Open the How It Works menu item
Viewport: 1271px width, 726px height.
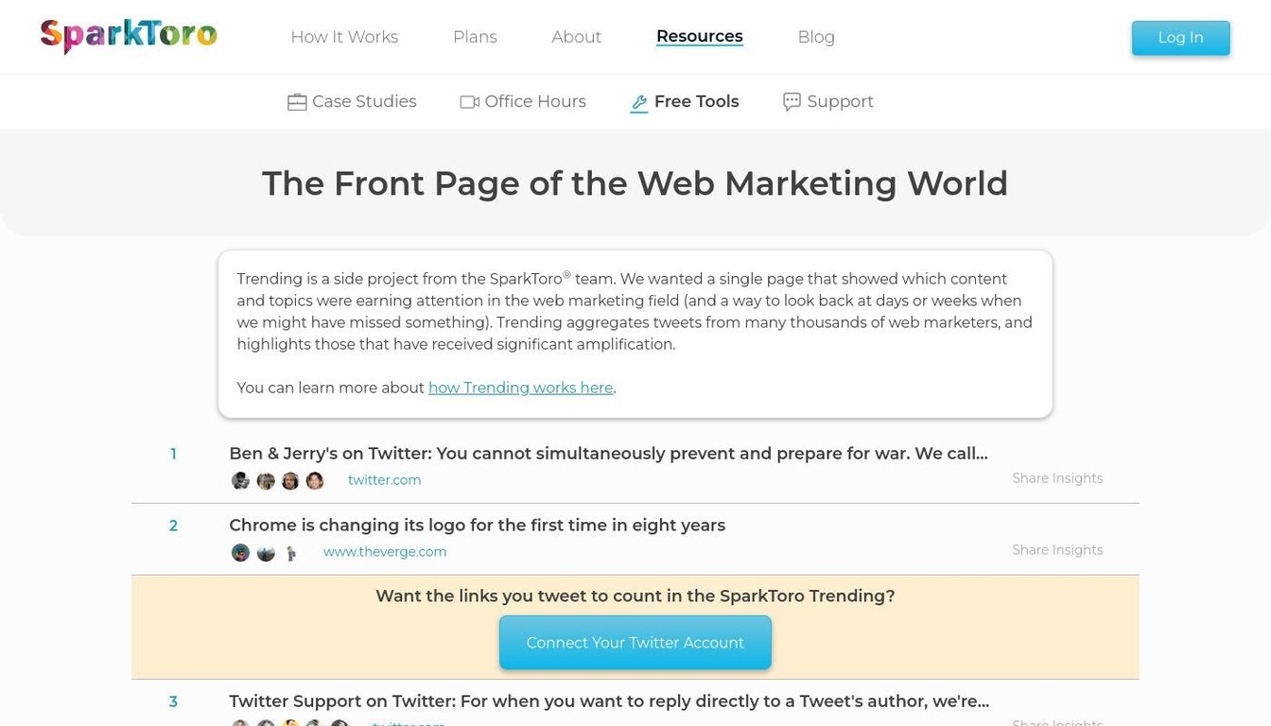click(x=344, y=37)
